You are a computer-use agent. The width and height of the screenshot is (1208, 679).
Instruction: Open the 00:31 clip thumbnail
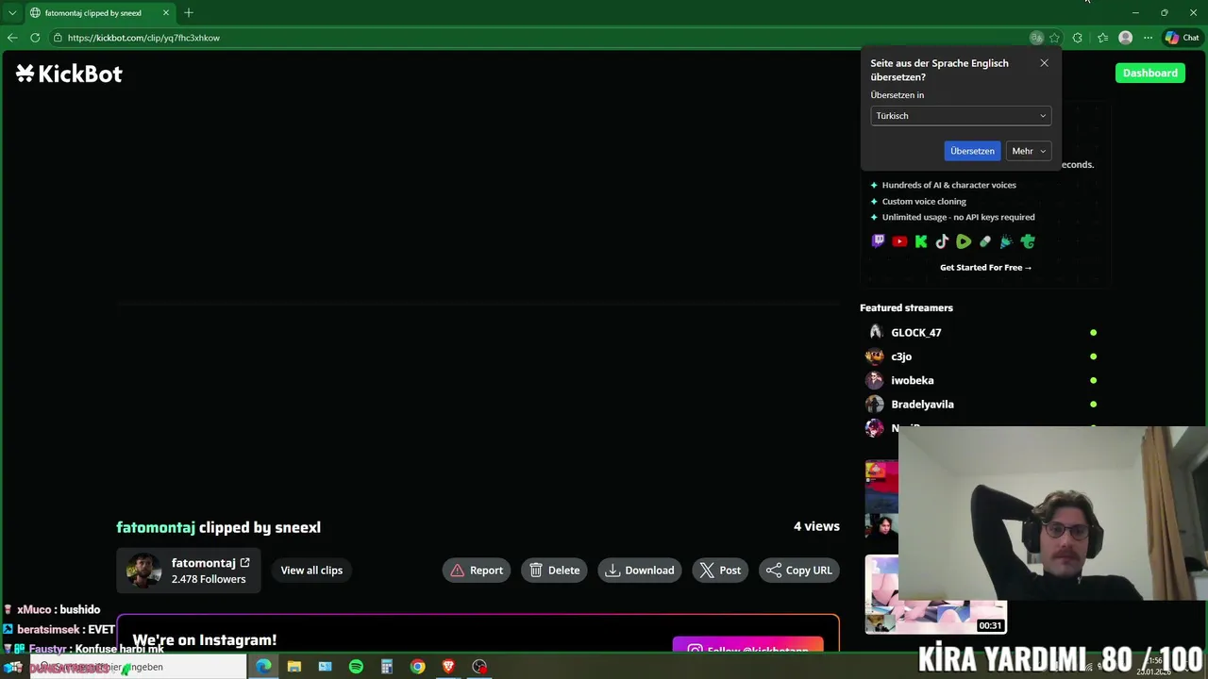pyautogui.click(x=934, y=594)
